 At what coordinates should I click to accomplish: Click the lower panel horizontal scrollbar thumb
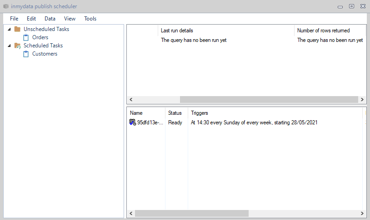tap(192, 213)
